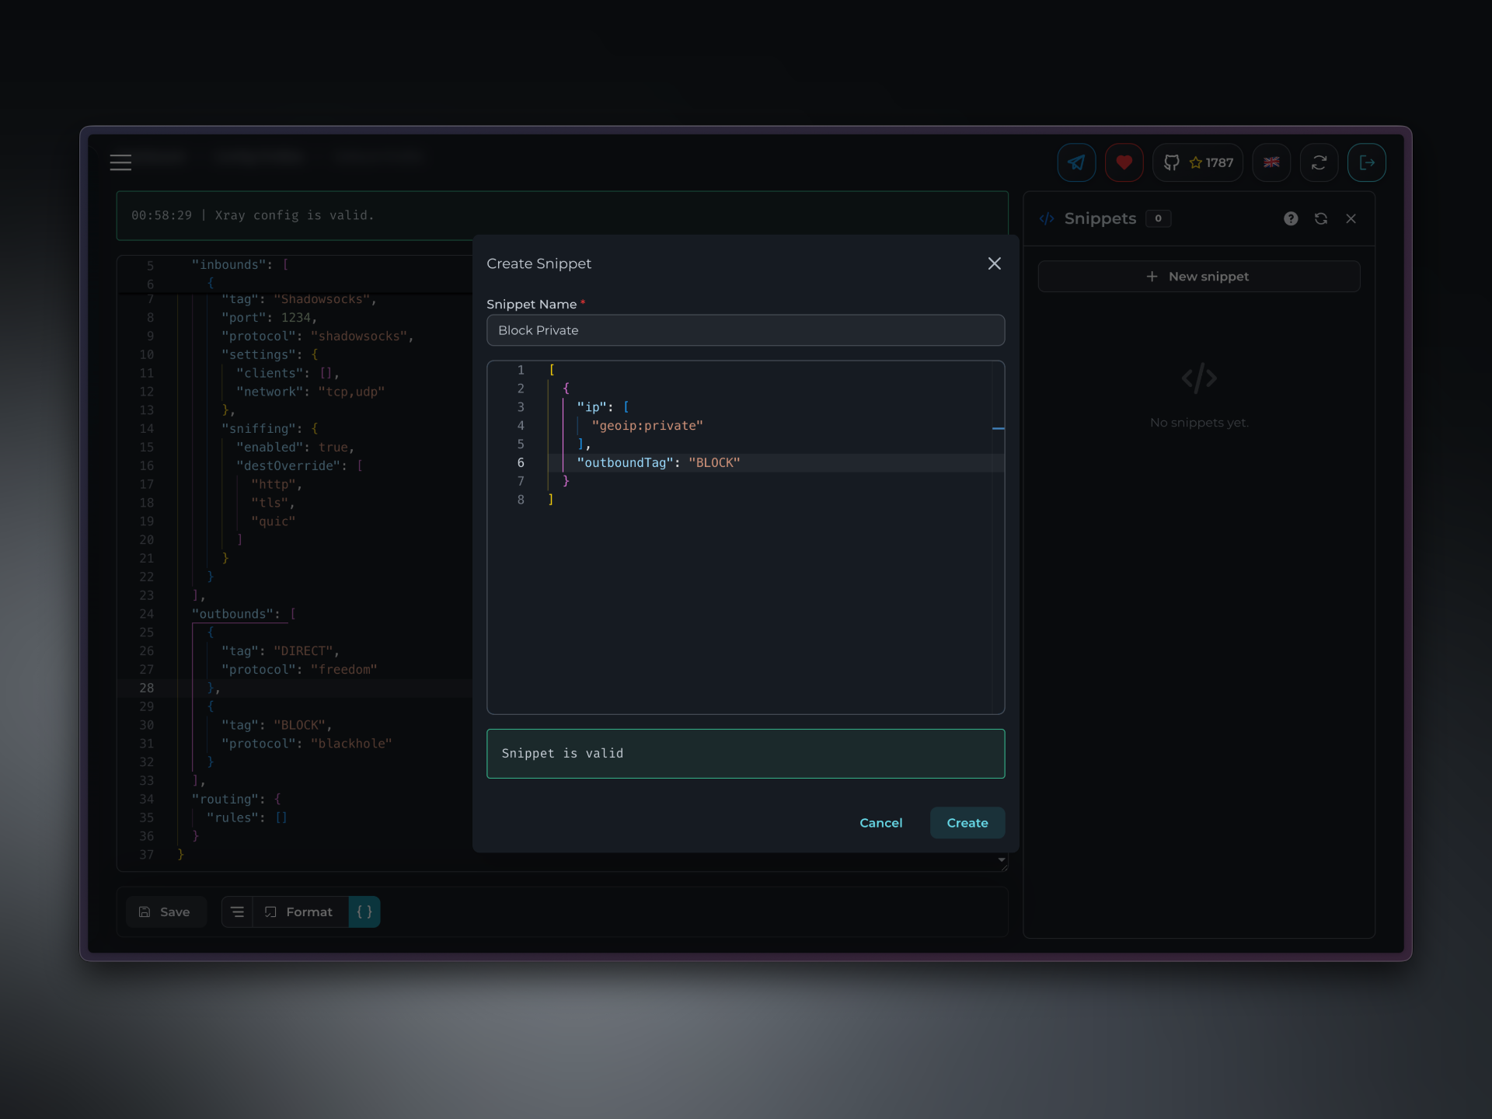Open Snippets help question mark icon

pos(1291,218)
